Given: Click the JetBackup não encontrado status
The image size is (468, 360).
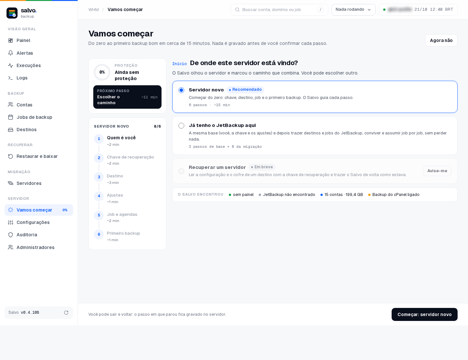Looking at the screenshot, I should (x=287, y=195).
